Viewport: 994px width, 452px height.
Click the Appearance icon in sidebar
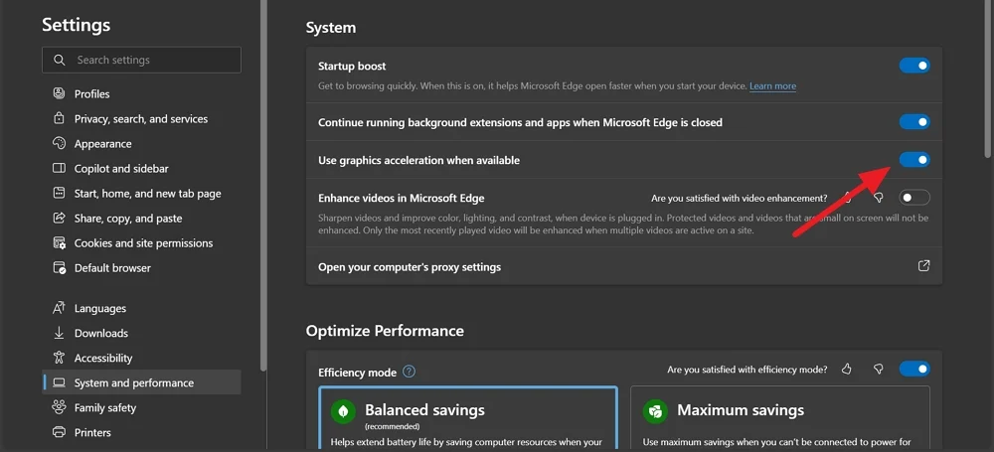click(58, 144)
